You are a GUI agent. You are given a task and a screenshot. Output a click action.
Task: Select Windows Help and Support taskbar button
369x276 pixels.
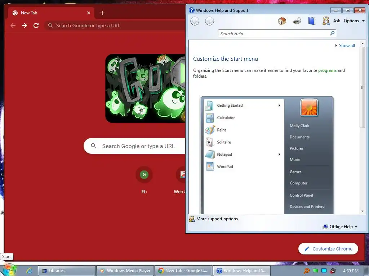click(242, 271)
